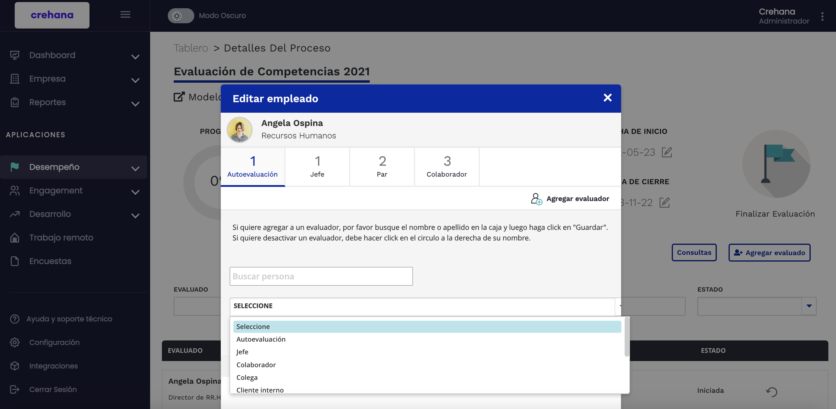The height and width of the screenshot is (409, 836).
Task: Edit the closing date pencil icon
Action: (x=664, y=202)
